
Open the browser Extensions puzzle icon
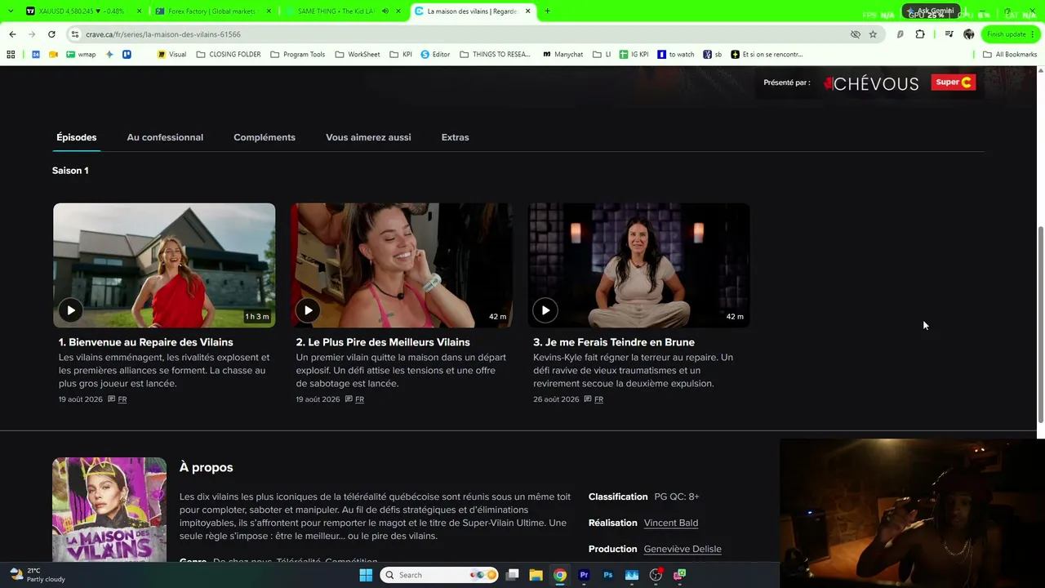pyautogui.click(x=920, y=34)
